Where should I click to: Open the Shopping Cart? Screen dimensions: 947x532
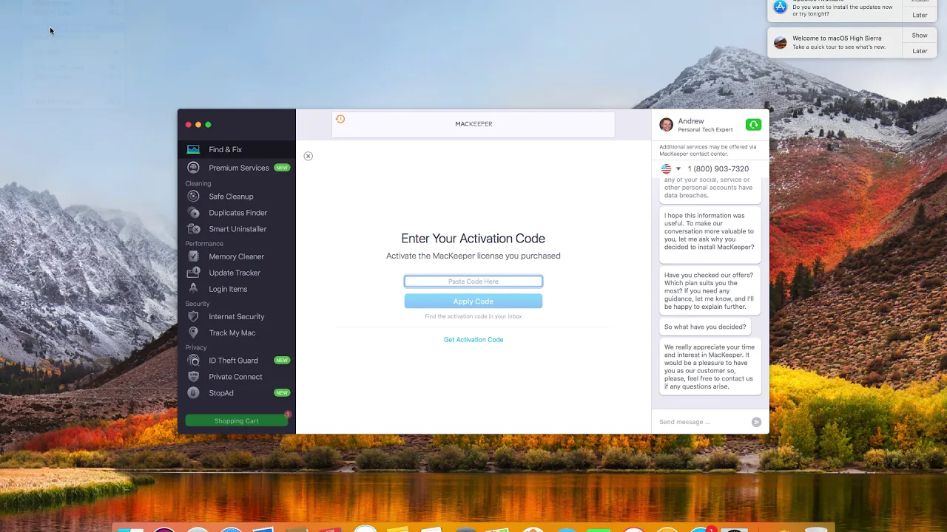click(236, 421)
